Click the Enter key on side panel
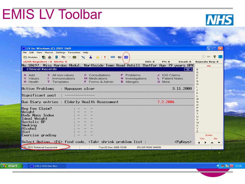 point(209,135)
